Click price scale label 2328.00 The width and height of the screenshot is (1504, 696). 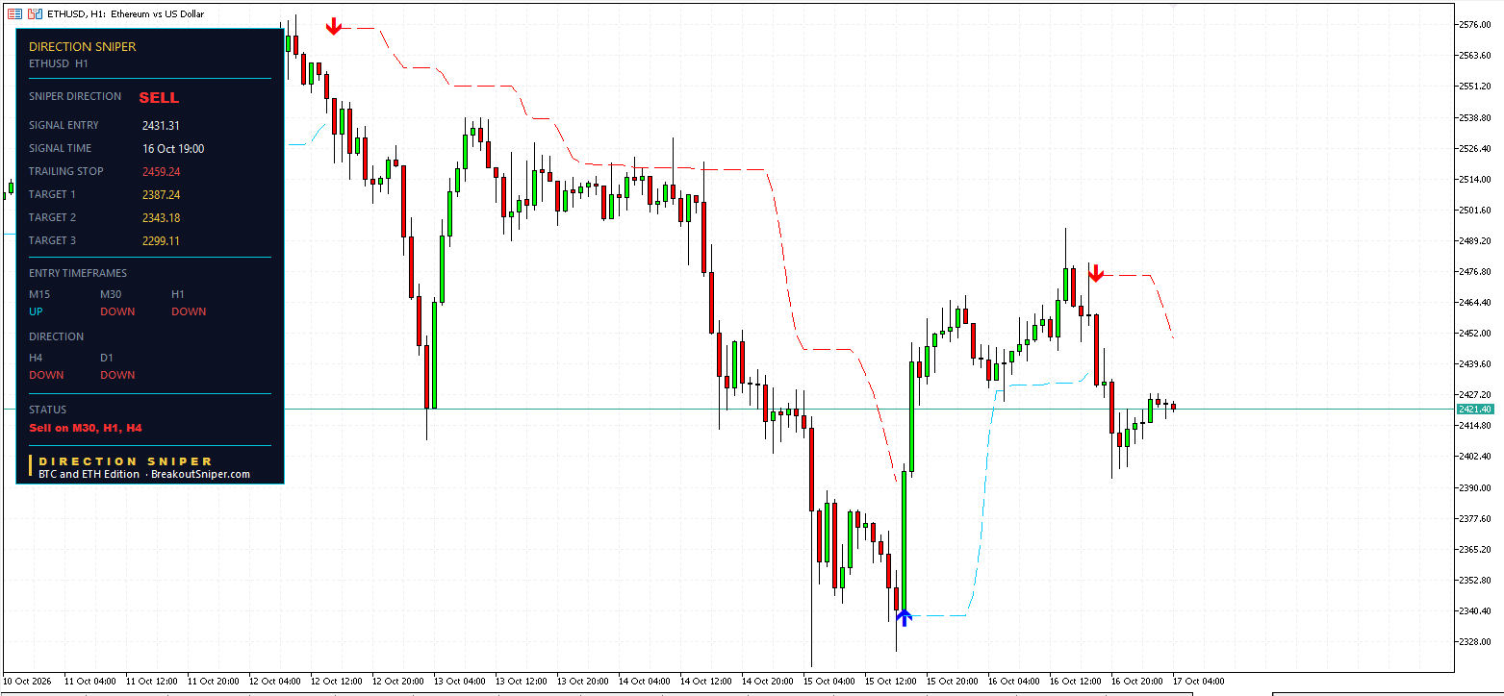click(1475, 641)
